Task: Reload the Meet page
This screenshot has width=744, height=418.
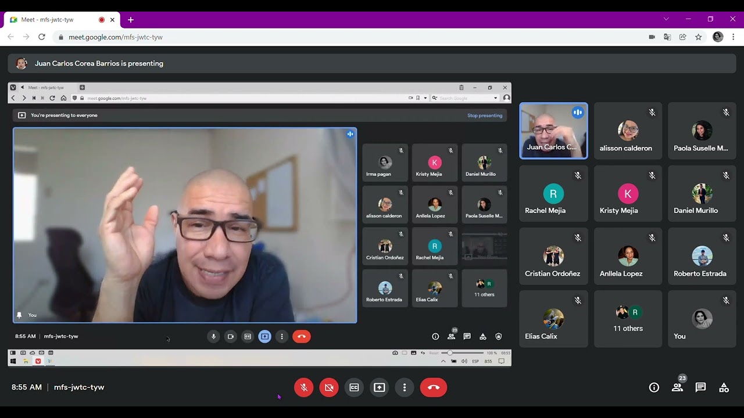Action: tap(41, 37)
